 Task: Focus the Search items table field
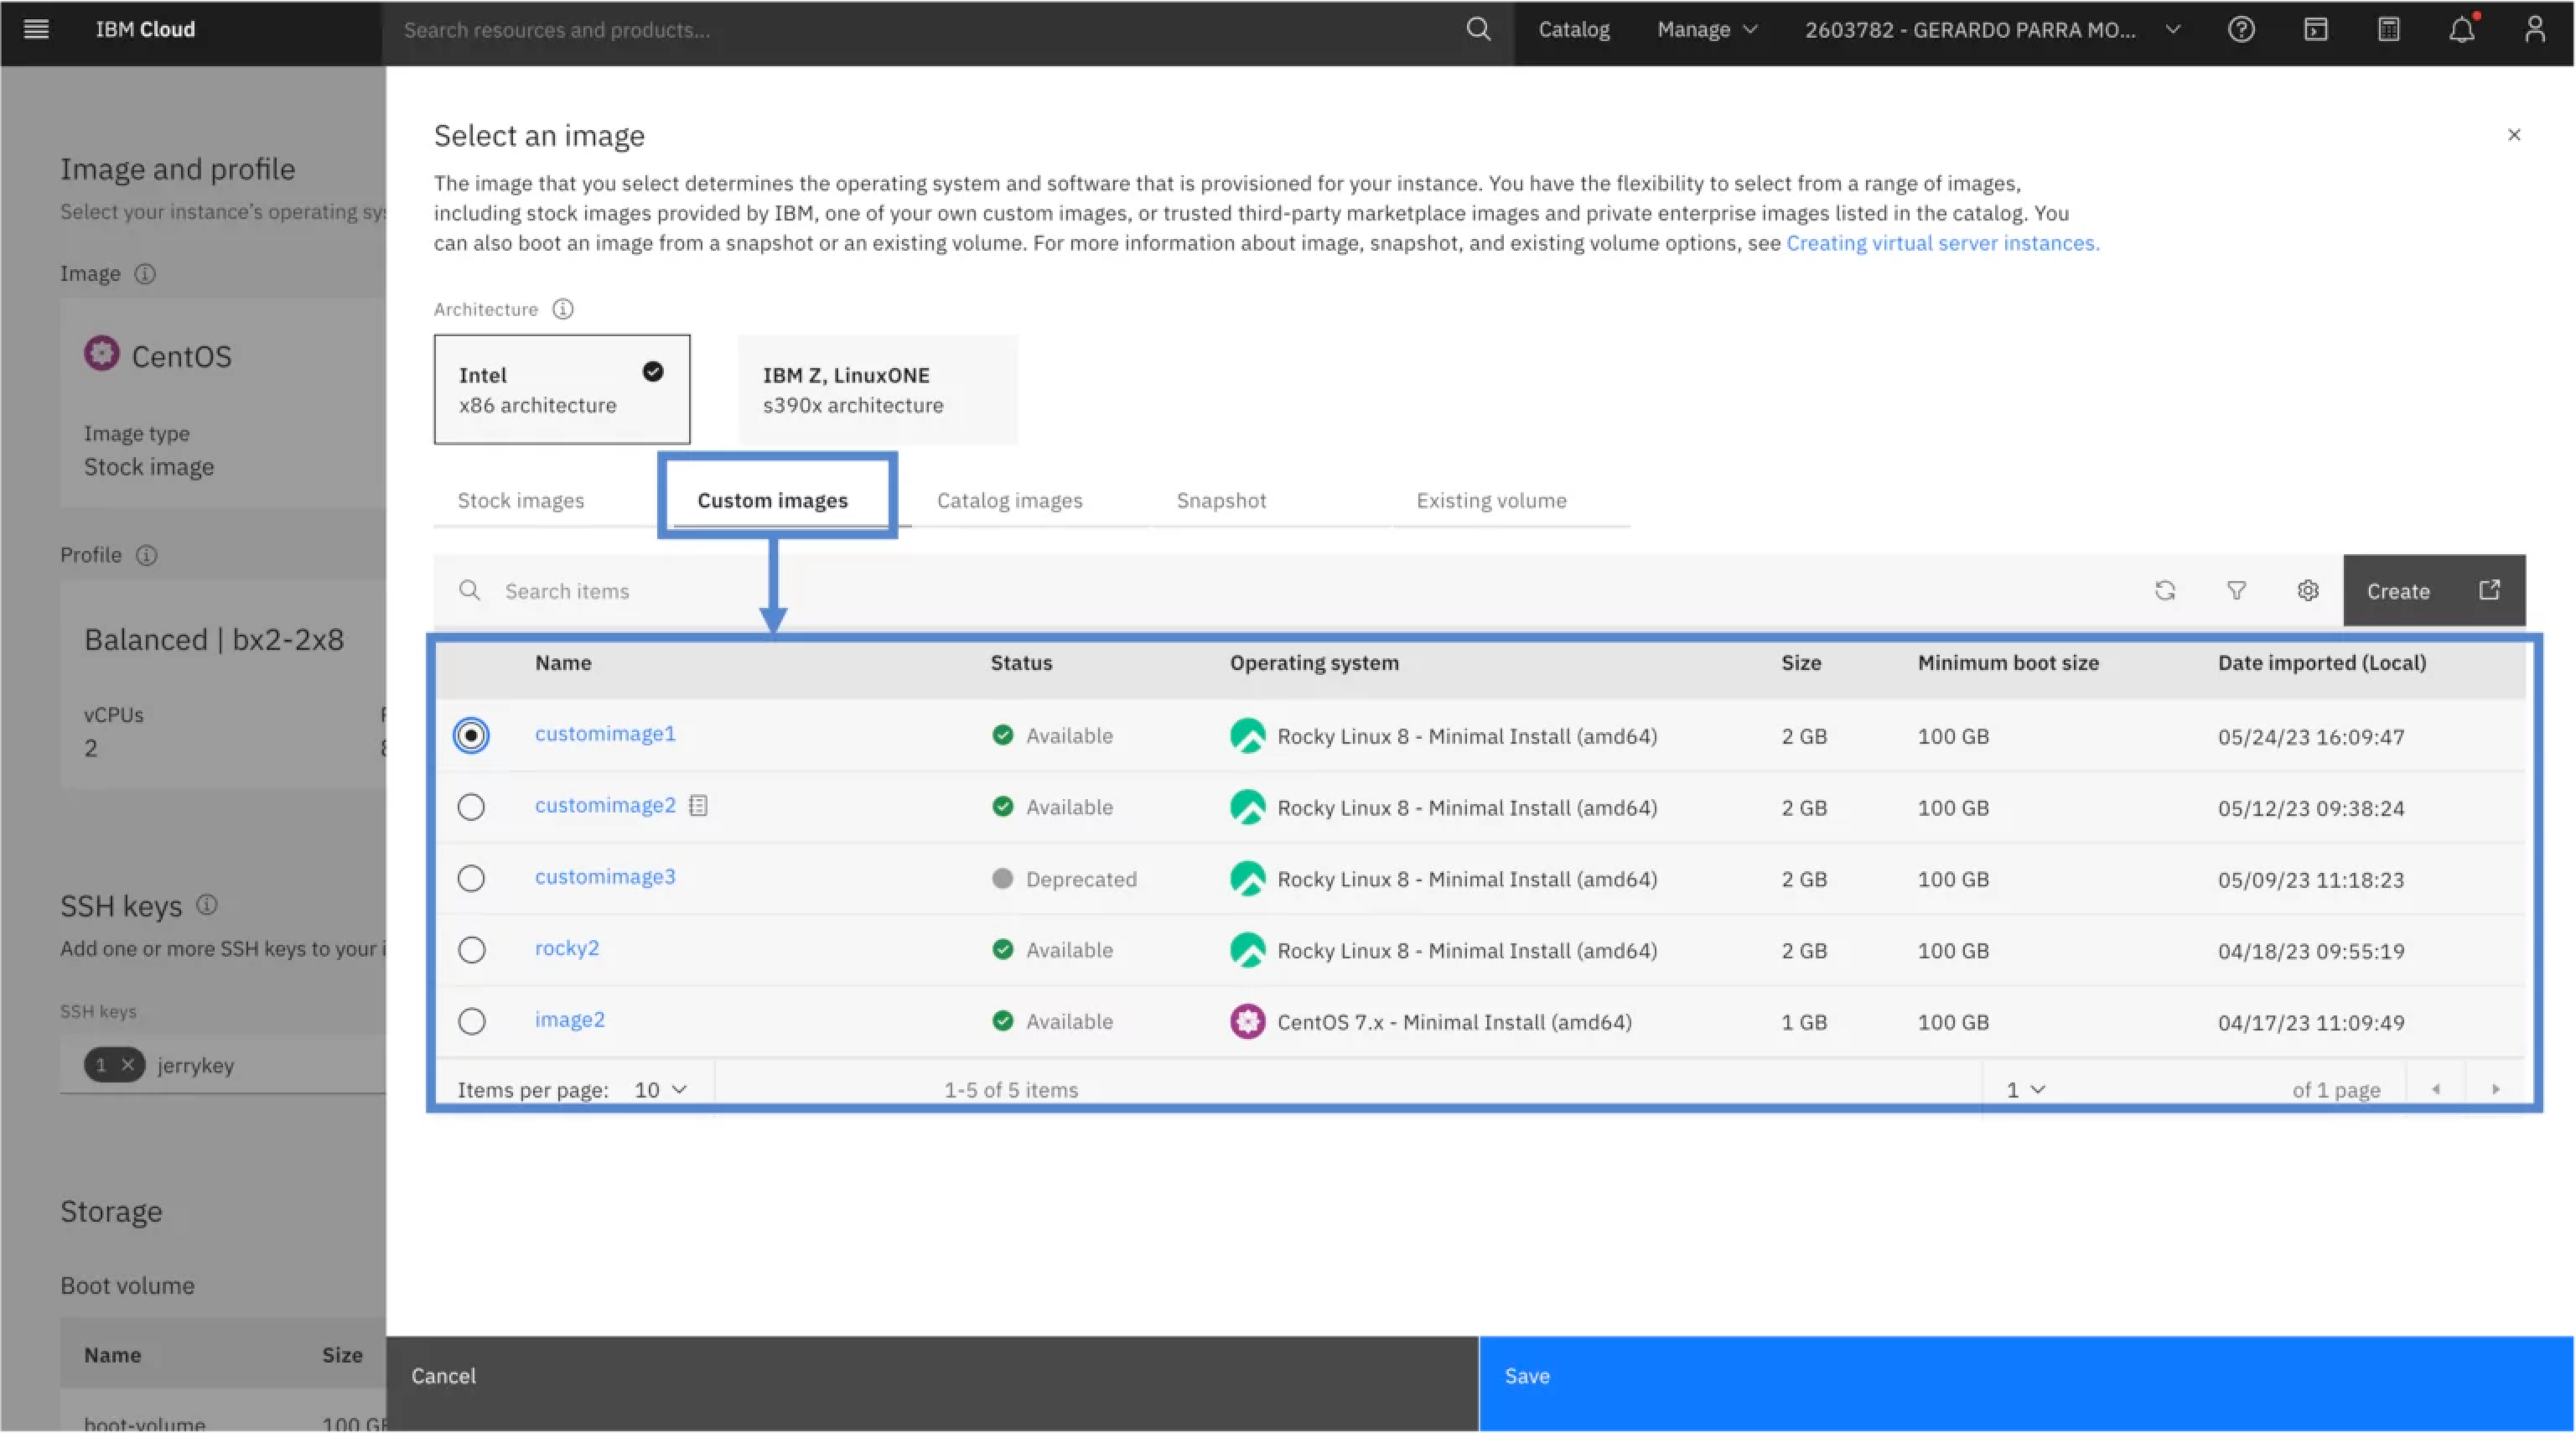coord(1280,591)
